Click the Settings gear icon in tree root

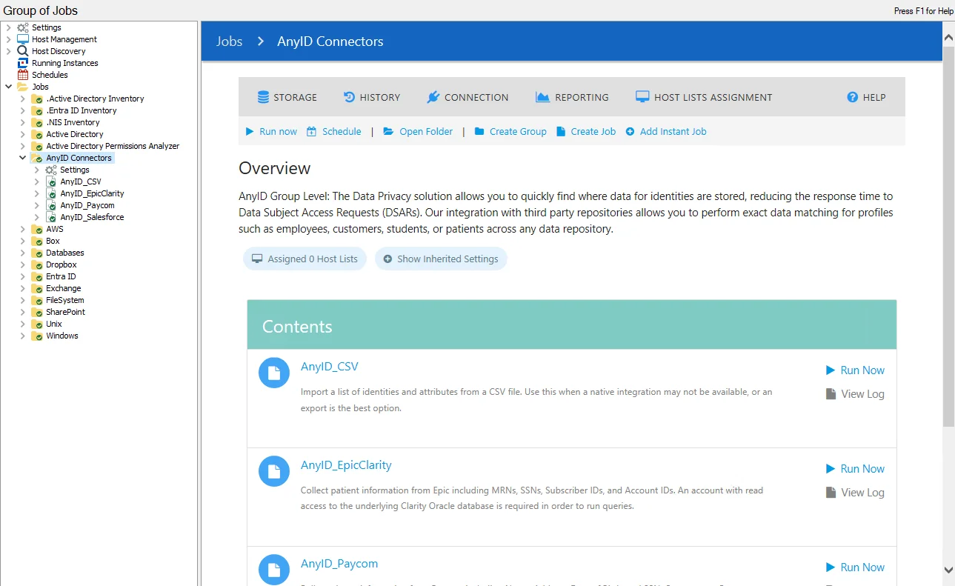[x=23, y=27]
